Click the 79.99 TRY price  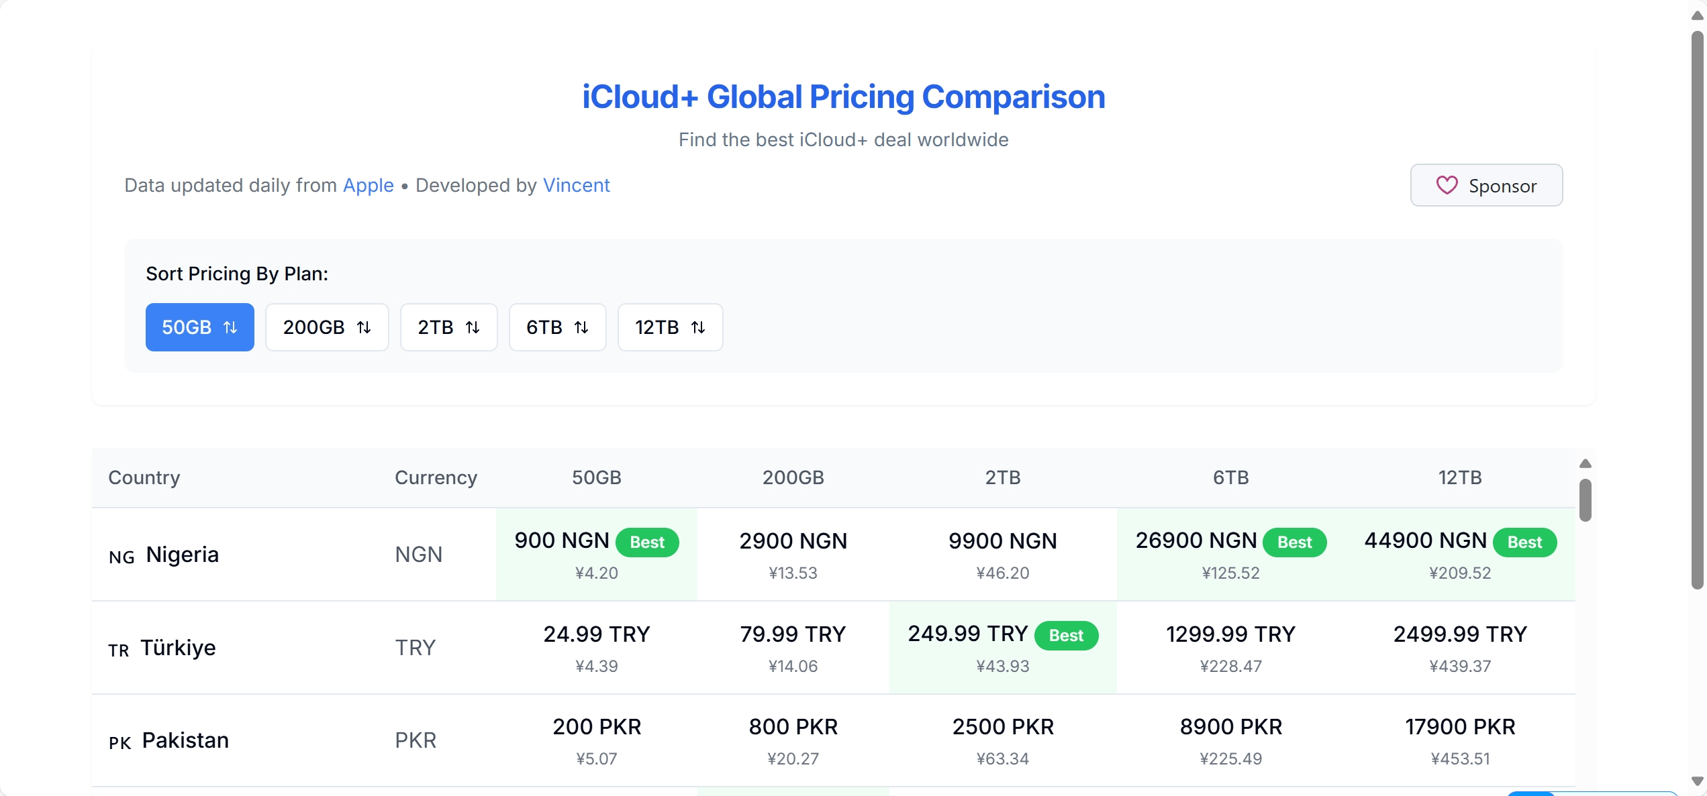click(793, 634)
